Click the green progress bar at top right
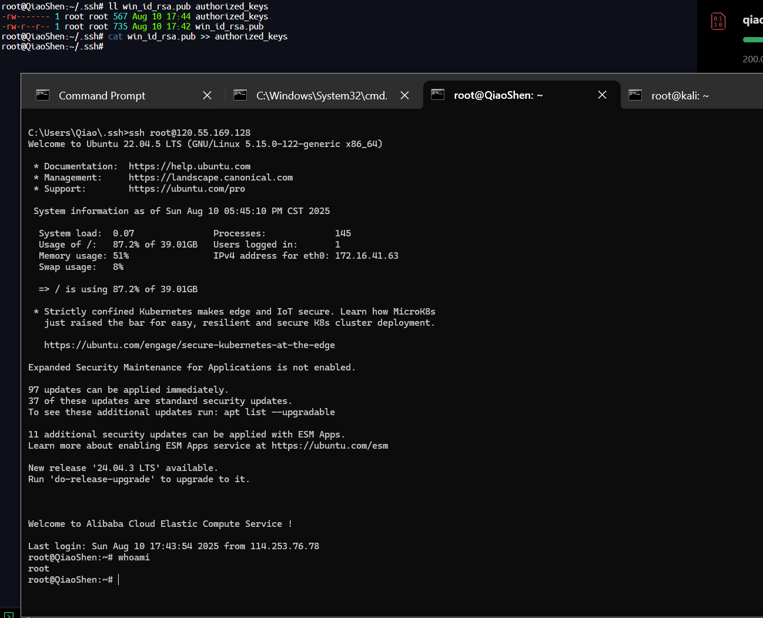 (752, 40)
